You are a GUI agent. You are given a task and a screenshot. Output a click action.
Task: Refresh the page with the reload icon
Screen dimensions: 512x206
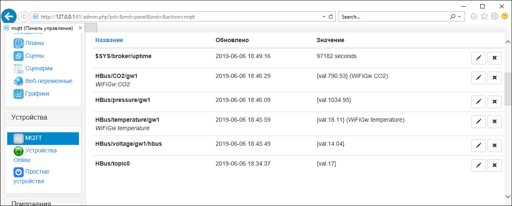point(331,17)
